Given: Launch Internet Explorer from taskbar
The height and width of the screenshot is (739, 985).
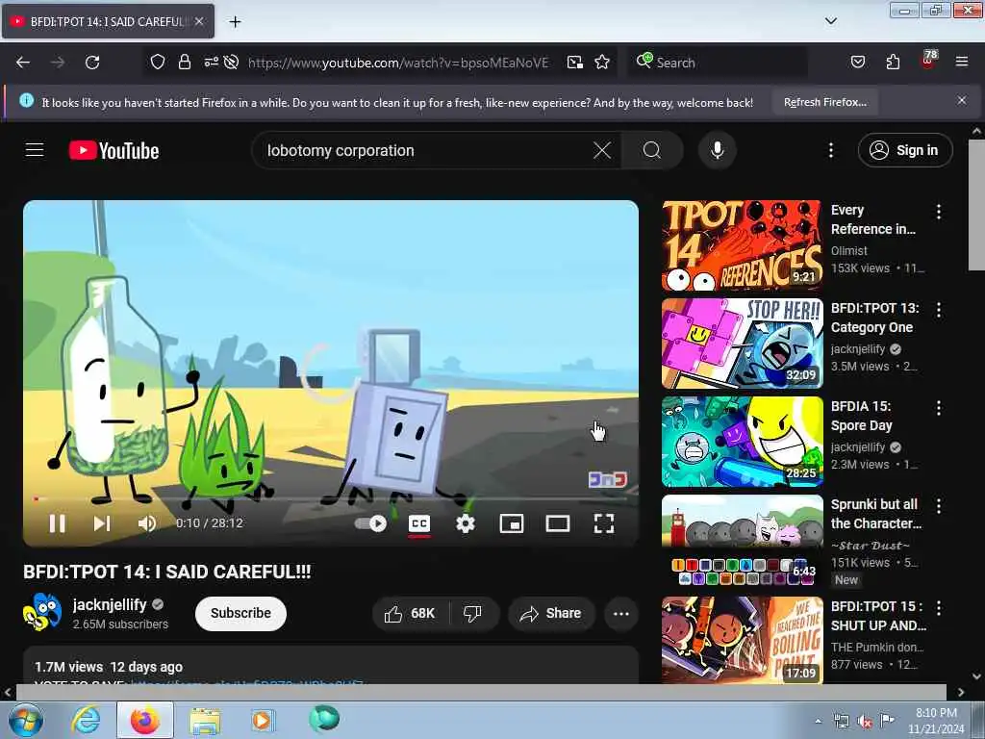Looking at the screenshot, I should [86, 720].
